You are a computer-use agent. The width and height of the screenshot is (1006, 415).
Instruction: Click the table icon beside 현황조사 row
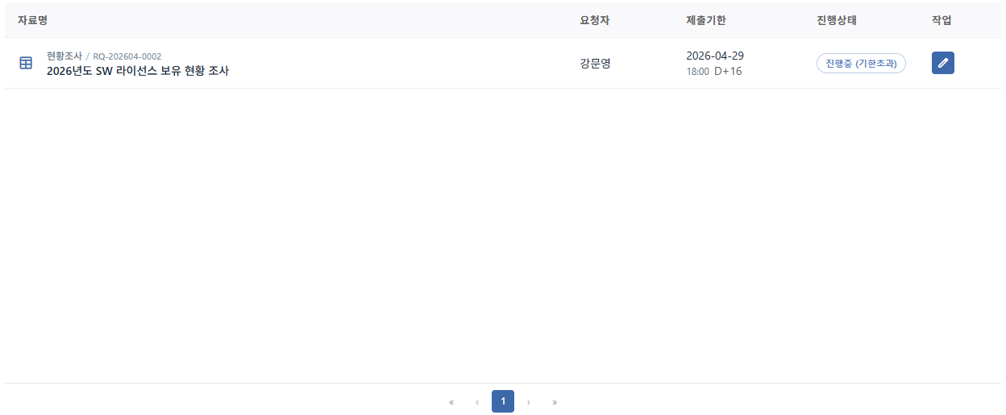26,63
